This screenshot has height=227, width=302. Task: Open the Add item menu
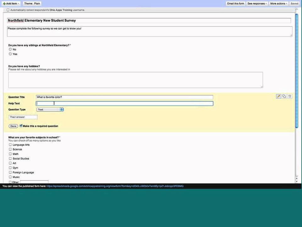click(x=11, y=3)
